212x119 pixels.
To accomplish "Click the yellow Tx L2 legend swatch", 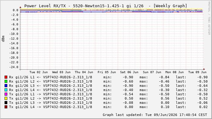I will pos(6,98).
